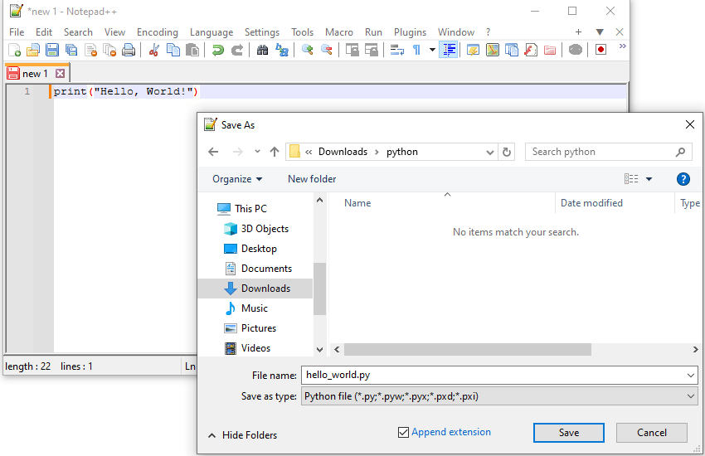Click the Find binoculars icon
Image resolution: width=705 pixels, height=456 pixels.
[x=263, y=50]
